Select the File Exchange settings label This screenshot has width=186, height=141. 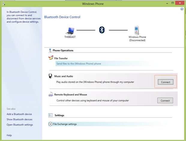(65, 124)
